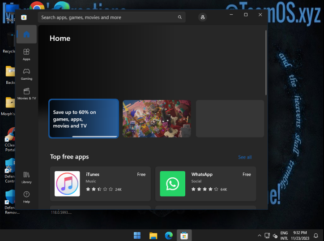Screen dimensions: 324x241
Task: Launch Microsoft Edge from the taskbar
Action: (x=169, y=236)
